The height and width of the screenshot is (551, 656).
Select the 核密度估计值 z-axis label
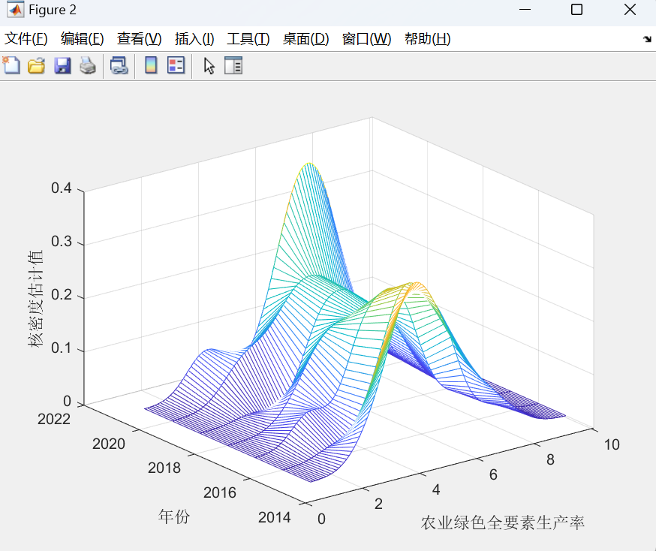[35, 298]
